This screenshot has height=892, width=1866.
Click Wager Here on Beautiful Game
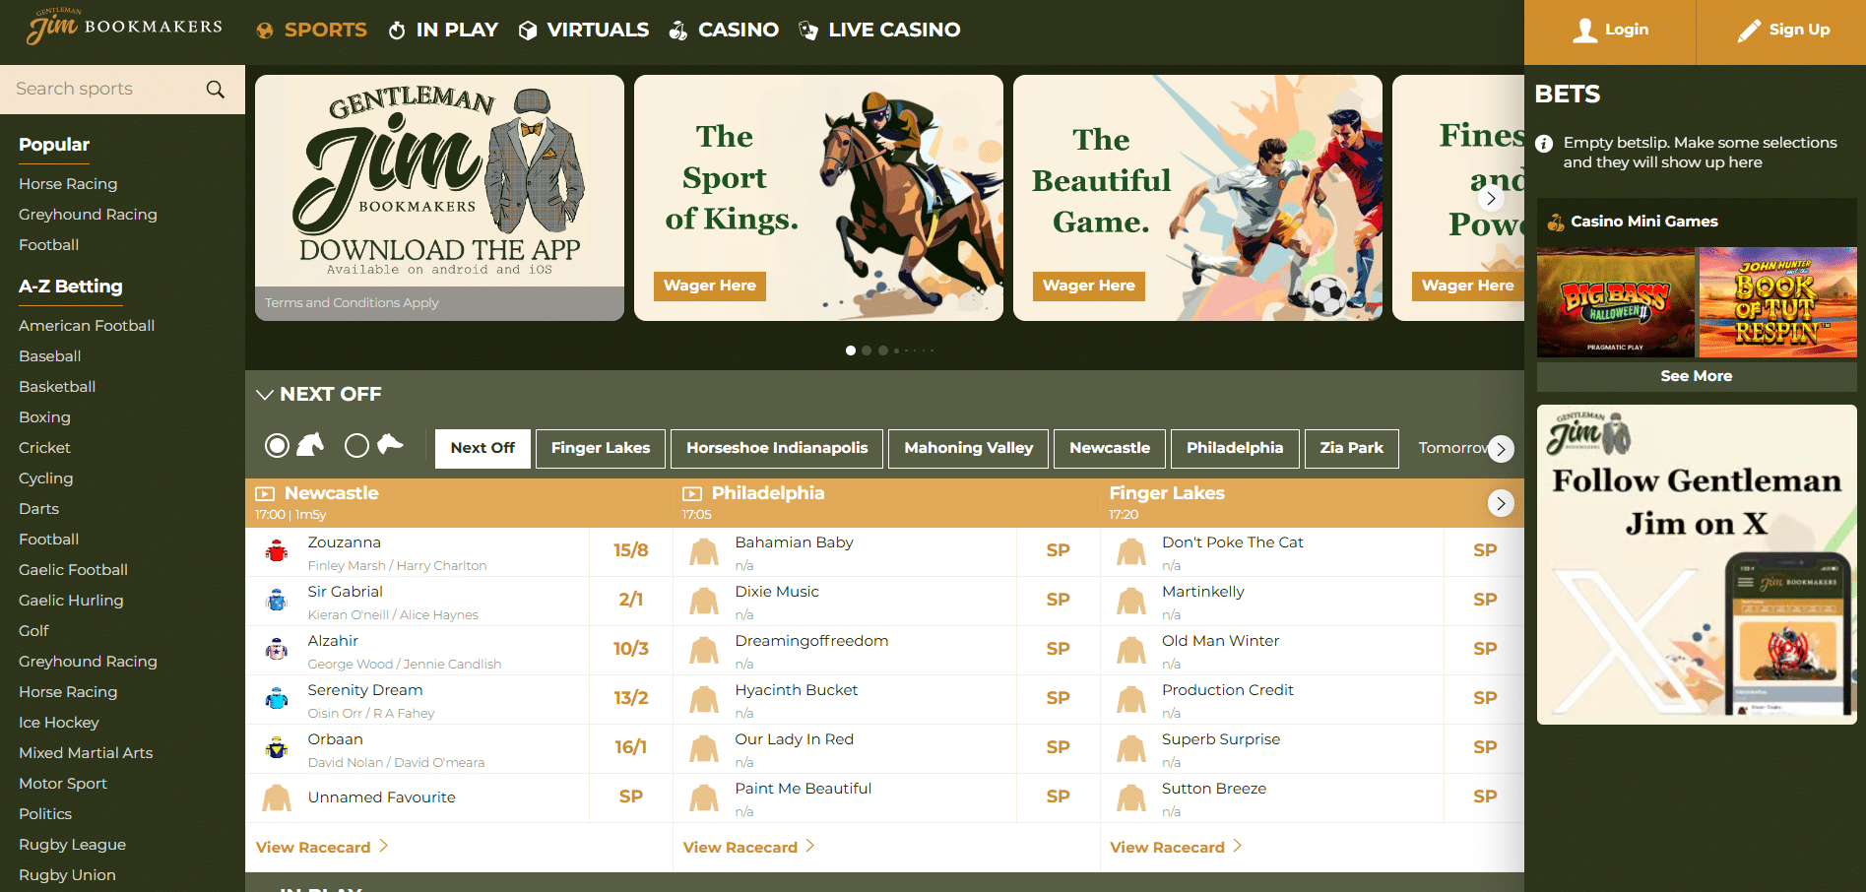click(x=1089, y=286)
